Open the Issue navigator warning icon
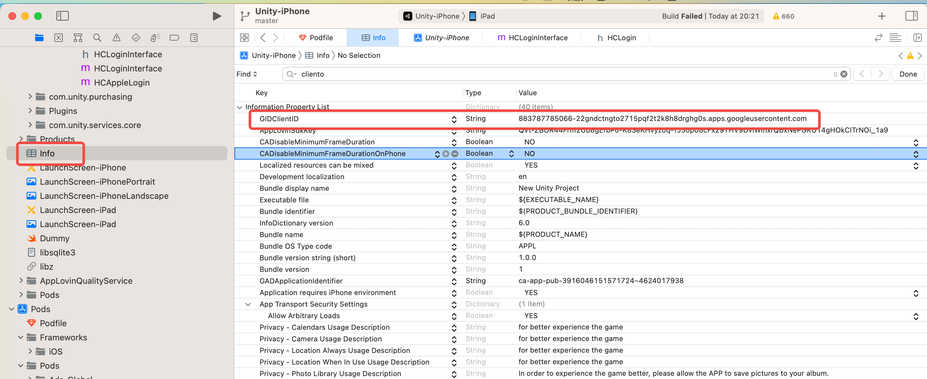This screenshot has width=927, height=379. coord(117,38)
